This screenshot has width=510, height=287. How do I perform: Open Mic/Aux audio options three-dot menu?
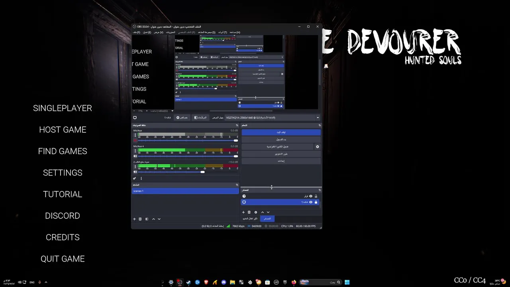click(135, 135)
